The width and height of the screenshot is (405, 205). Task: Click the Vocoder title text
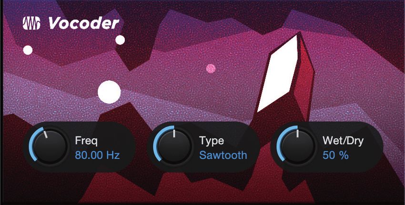coord(83,23)
